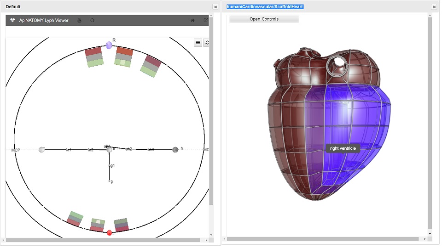This screenshot has height=248, width=442.
Task: Select the human/Cardiovascular/ScaffoldHeart tab title
Action: click(265, 7)
